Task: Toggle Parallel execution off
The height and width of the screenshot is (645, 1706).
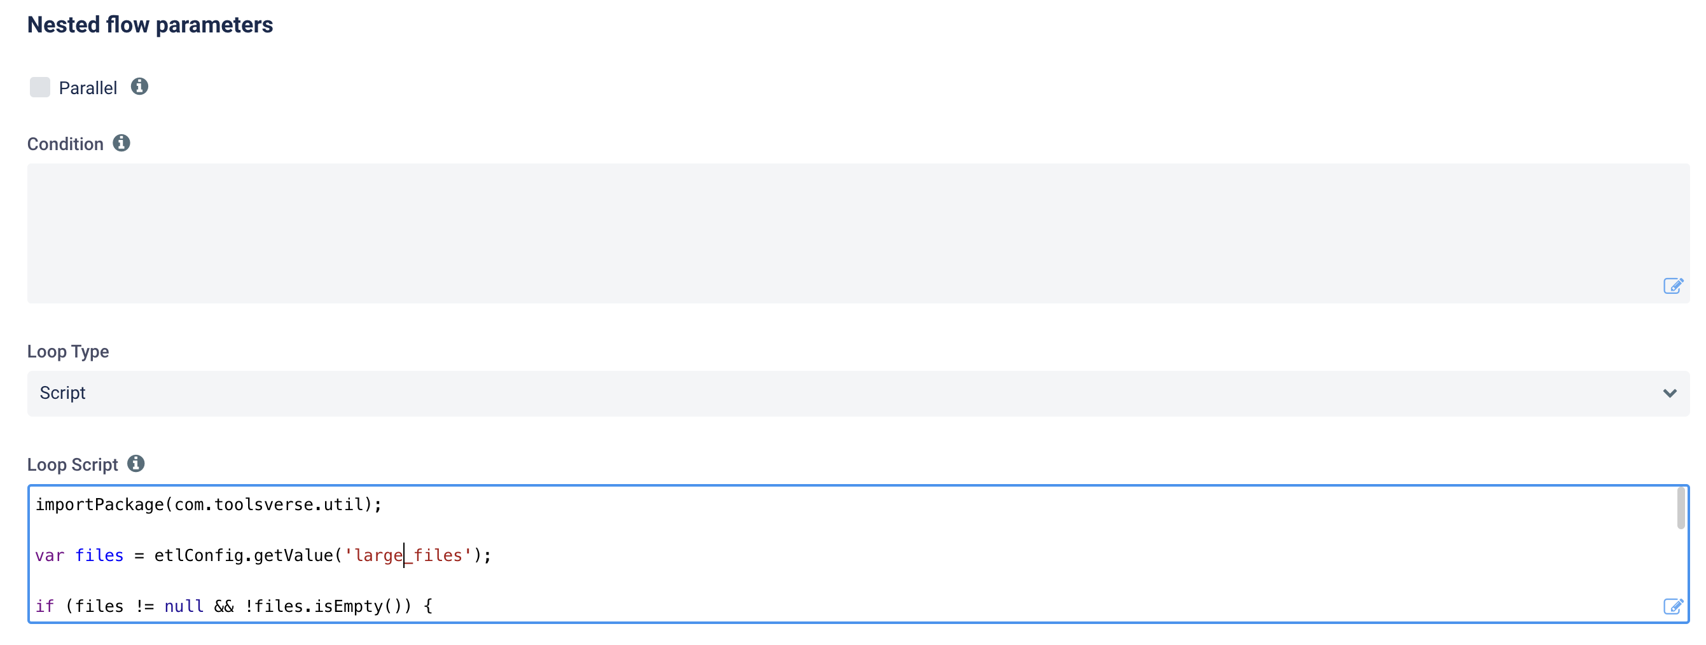Action: [x=41, y=87]
